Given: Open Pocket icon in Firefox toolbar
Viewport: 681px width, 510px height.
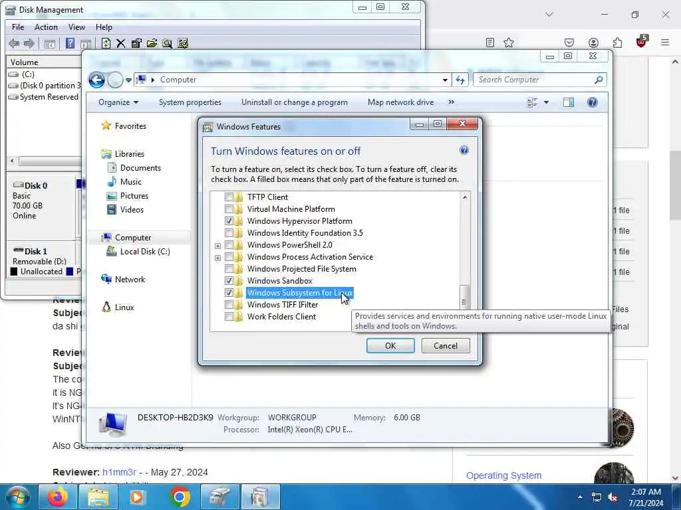Looking at the screenshot, I should point(569,42).
